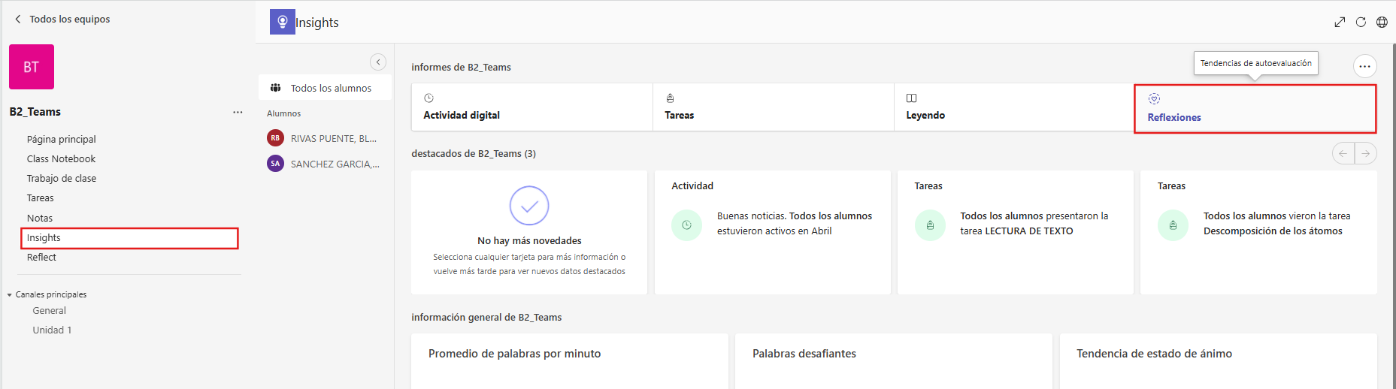Open Página principal in sidebar

pos(62,139)
